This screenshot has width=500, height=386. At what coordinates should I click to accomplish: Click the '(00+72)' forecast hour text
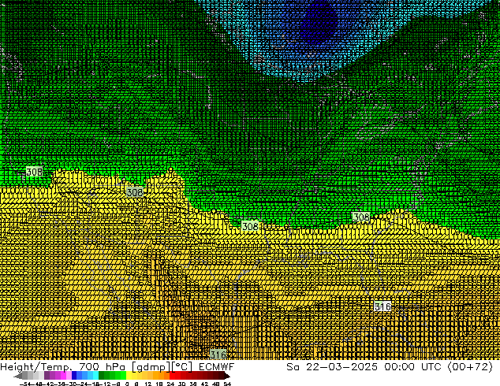coord(471,367)
